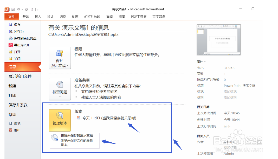Open the 文件 tab

(x=11, y=17)
